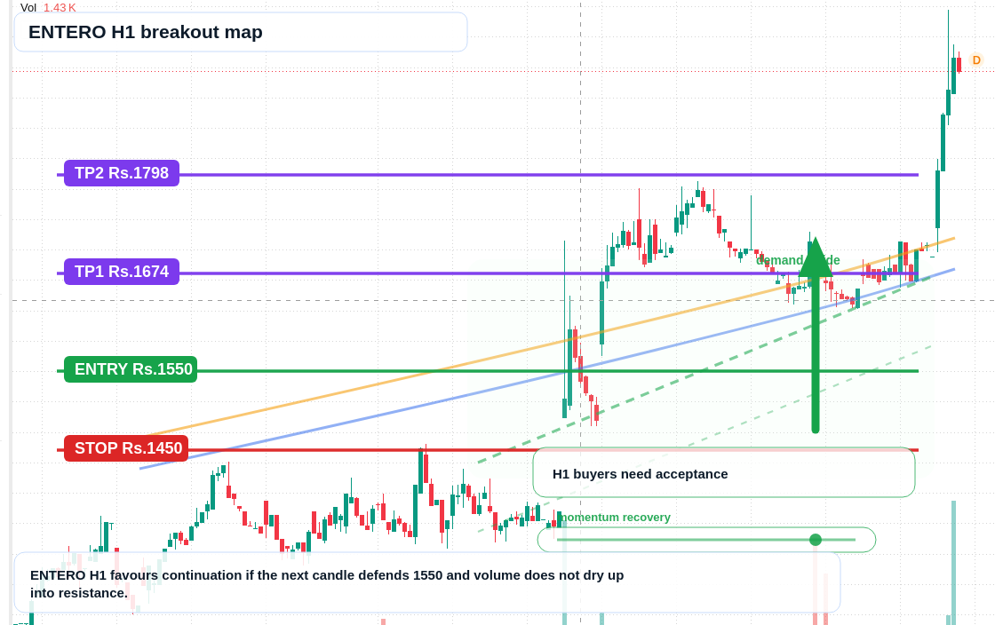Select the ENTERO H1 breakout map title box
Image resolution: width=995 pixels, height=625 pixels.
point(241,32)
